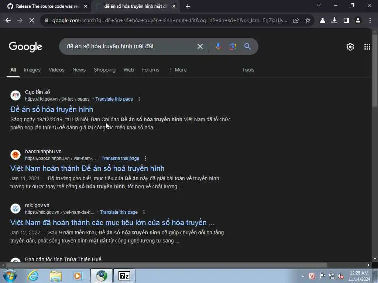Open the 7-Zip taskbar window
Viewport: 378px width, 283px height.
pos(124,276)
